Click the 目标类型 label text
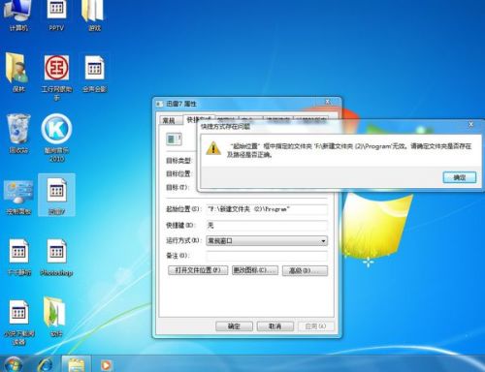 tap(178, 161)
